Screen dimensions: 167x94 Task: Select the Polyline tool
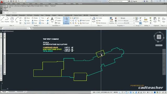pyautogui.click(x=7, y=20)
